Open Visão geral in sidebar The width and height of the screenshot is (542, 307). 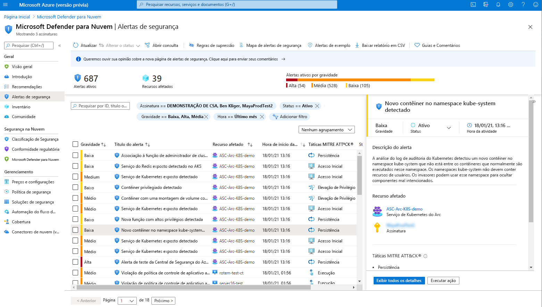[22, 67]
